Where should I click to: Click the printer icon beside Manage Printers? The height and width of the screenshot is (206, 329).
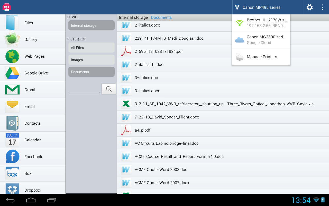[x=240, y=57]
